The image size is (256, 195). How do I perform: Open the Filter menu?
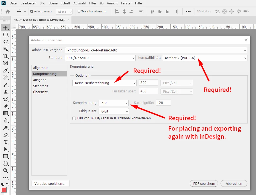[93, 3]
